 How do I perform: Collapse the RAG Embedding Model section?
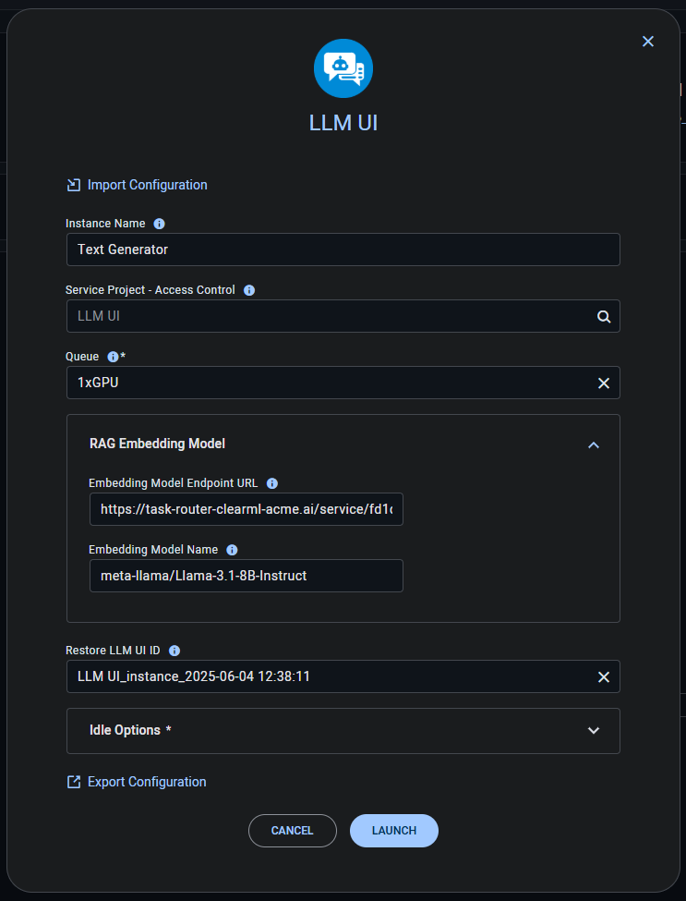pyautogui.click(x=594, y=444)
